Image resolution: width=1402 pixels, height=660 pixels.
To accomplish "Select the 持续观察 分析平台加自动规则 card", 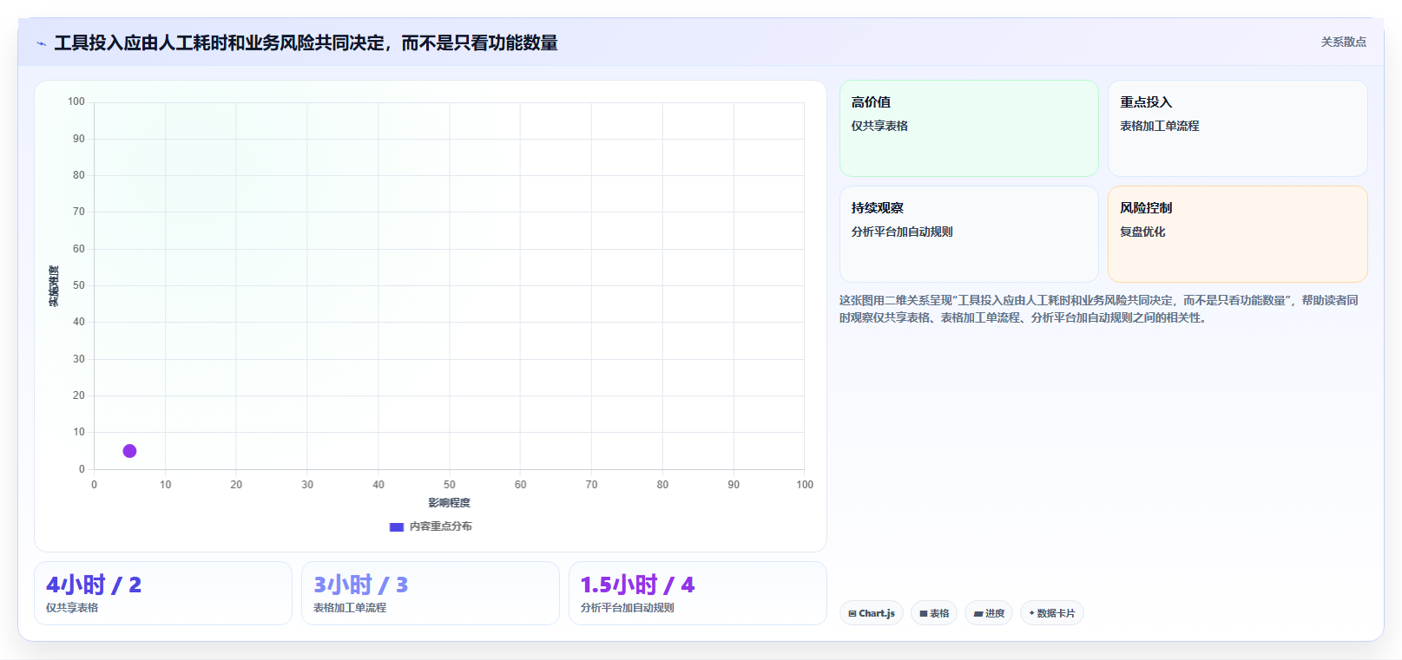I will [x=969, y=234].
